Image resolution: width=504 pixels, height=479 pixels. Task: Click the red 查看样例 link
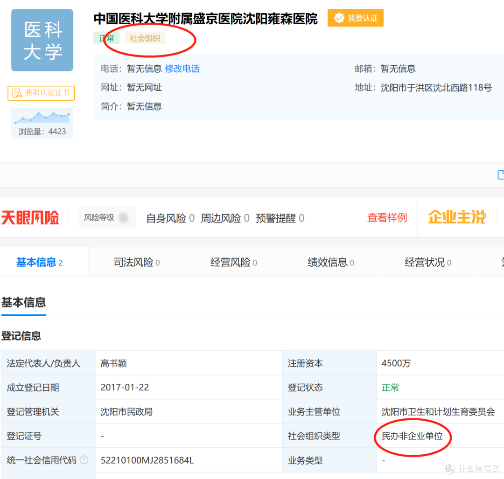tap(387, 217)
